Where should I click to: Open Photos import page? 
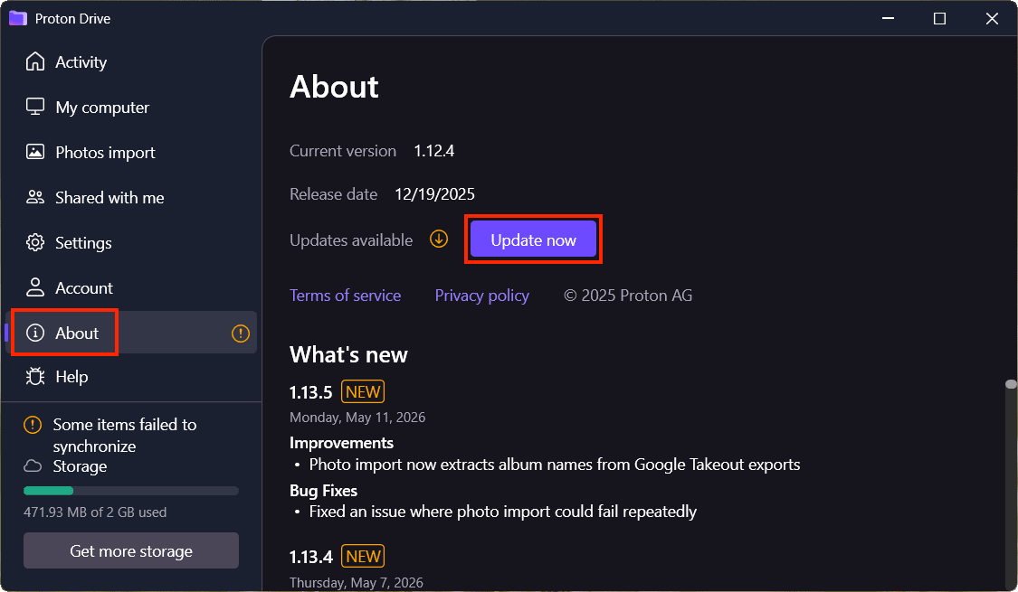(130, 152)
